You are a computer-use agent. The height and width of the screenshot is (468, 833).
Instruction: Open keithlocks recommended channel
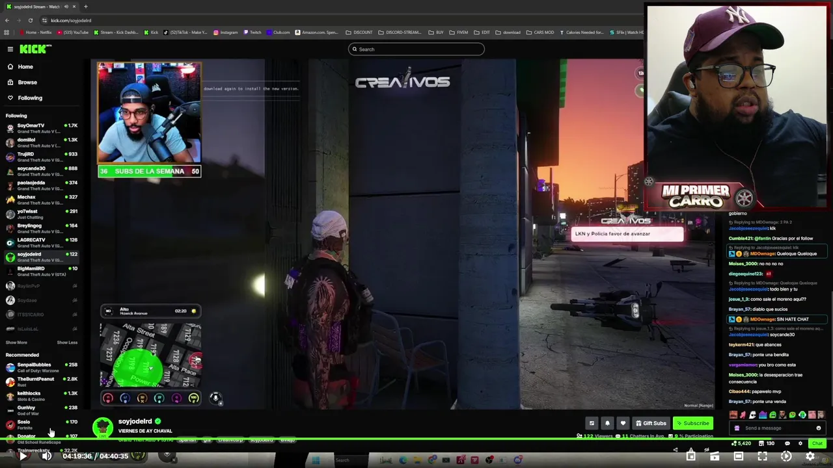pos(42,396)
